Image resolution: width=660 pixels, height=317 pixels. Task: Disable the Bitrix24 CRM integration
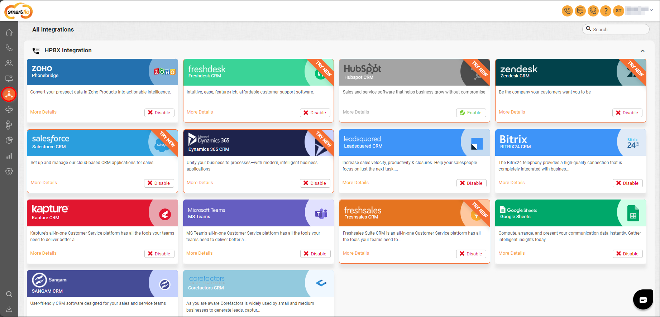point(628,183)
